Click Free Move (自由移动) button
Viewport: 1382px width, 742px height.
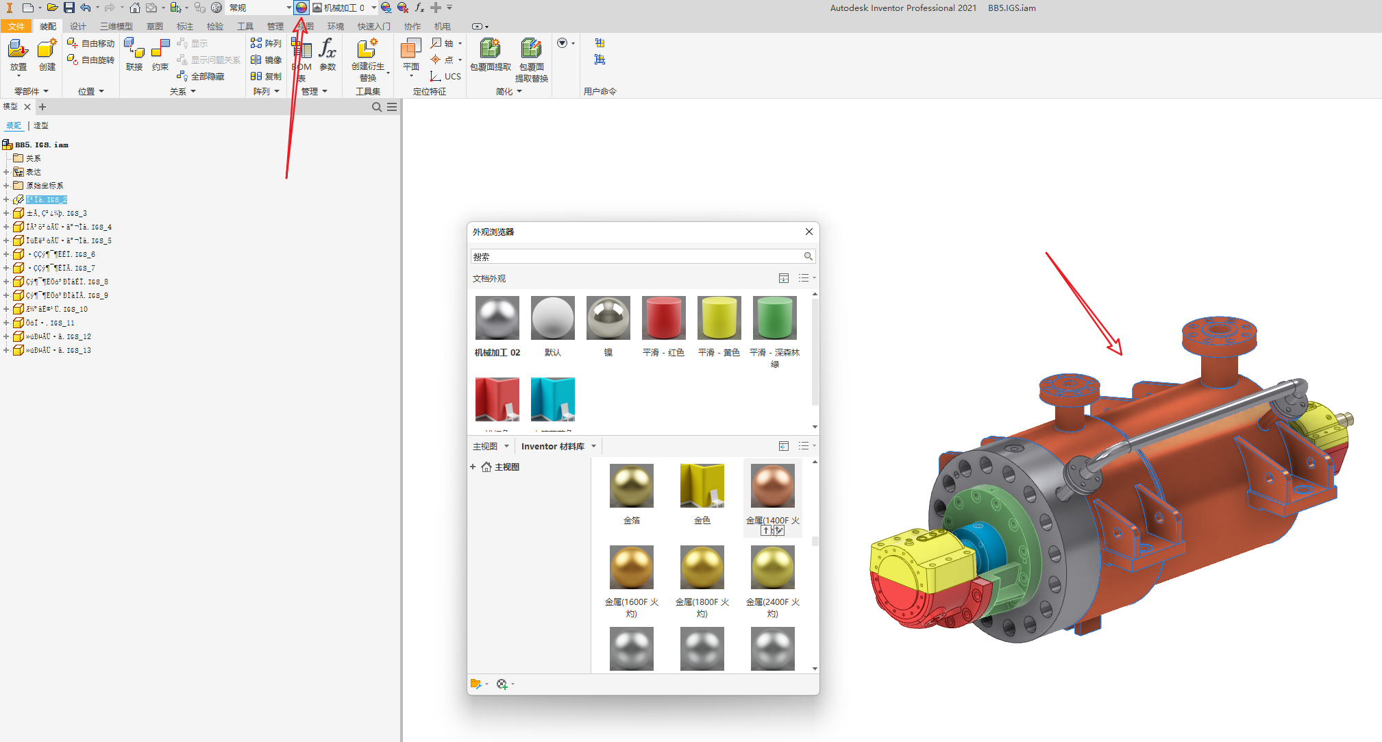91,43
